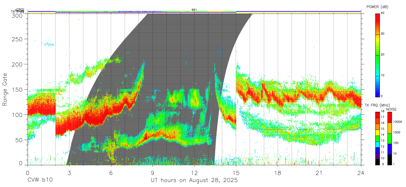The height and width of the screenshot is (187, 406).
Task: Click the blue 11-12 MHz swatch in TX FRQ legend
Action: (377, 150)
